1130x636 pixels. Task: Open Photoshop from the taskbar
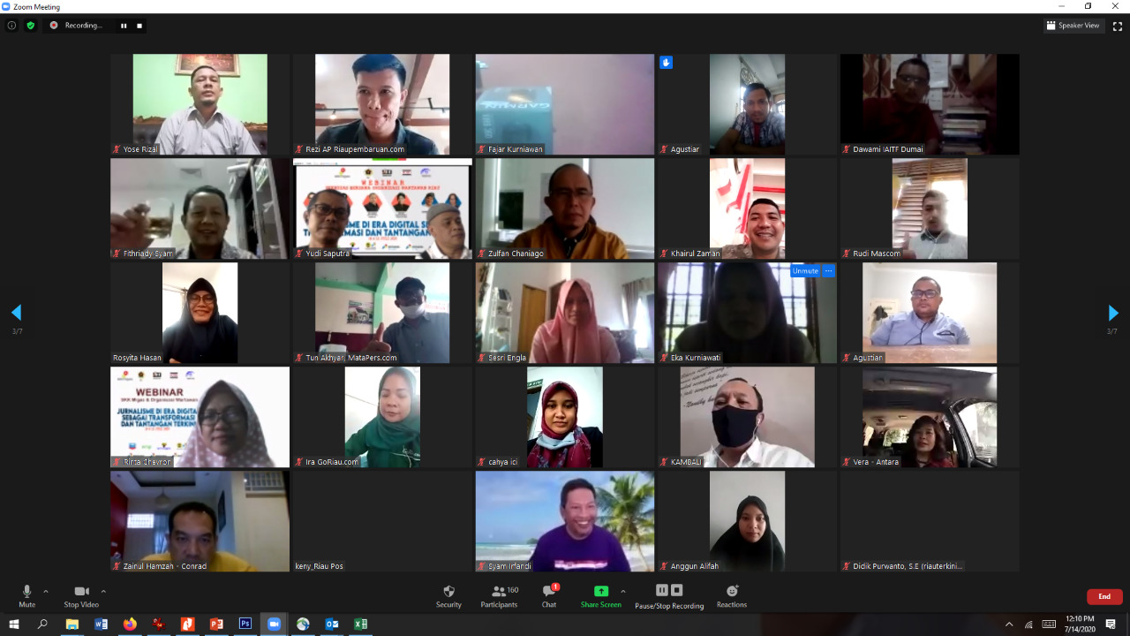click(x=245, y=624)
